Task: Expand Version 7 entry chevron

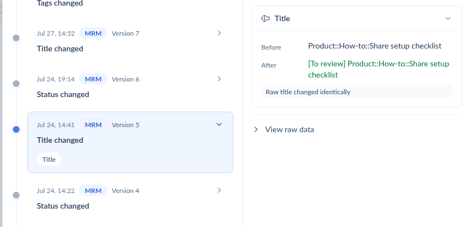Action: [219, 33]
